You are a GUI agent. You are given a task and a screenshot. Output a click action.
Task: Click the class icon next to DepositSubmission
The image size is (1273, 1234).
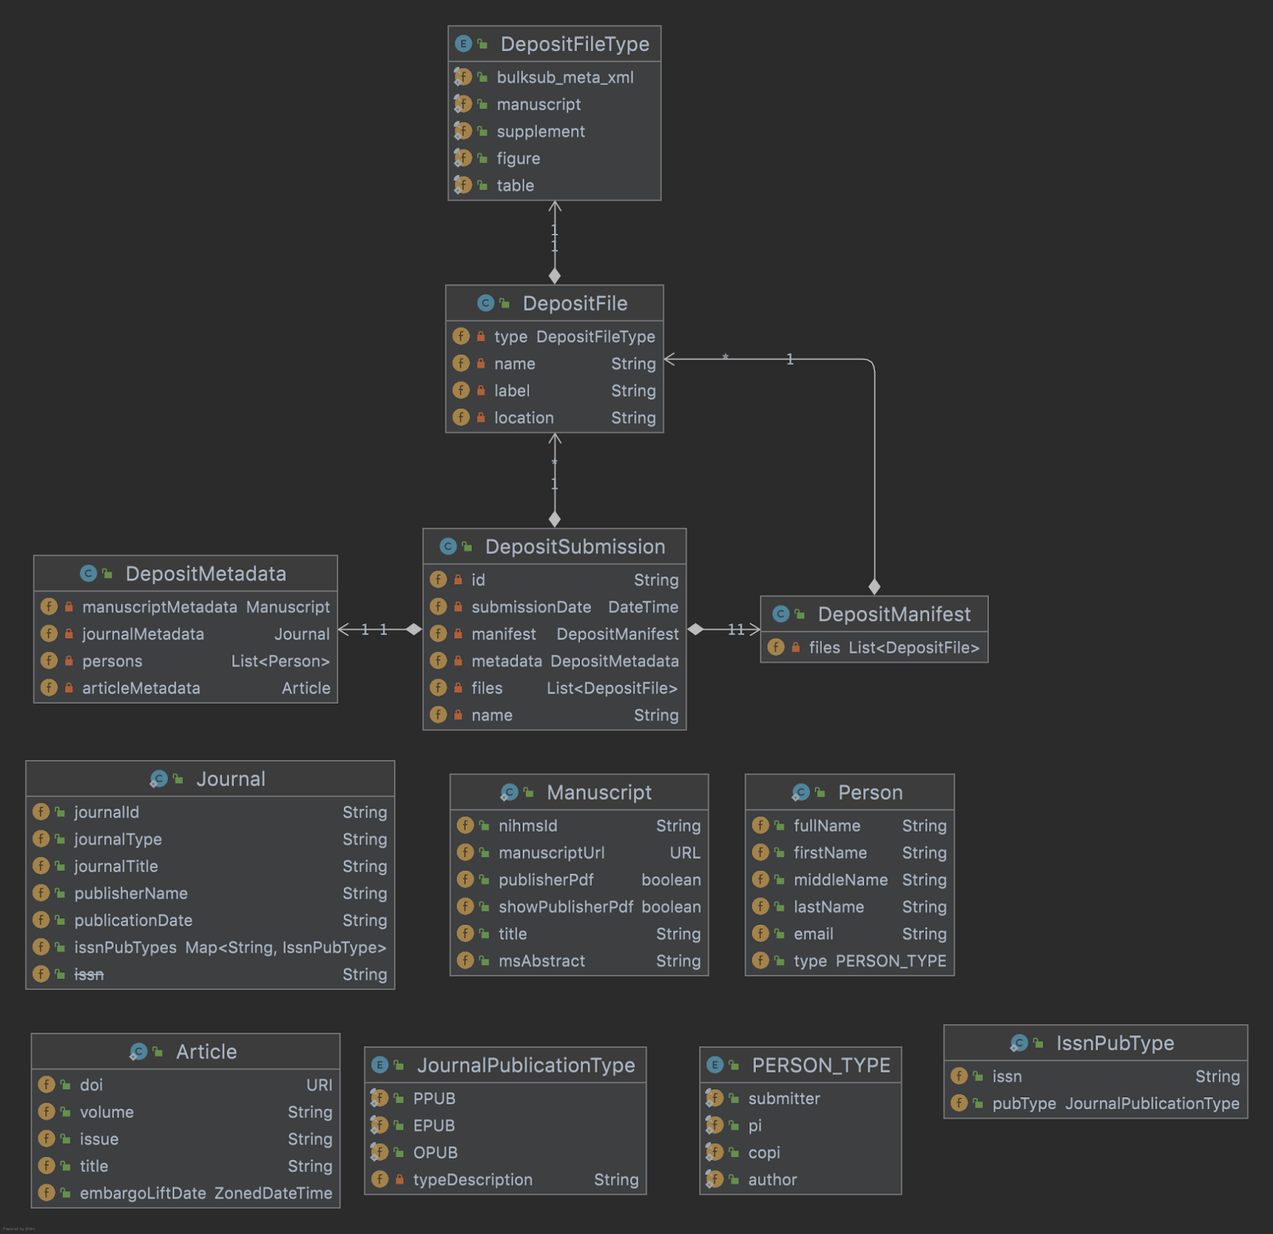pos(448,546)
